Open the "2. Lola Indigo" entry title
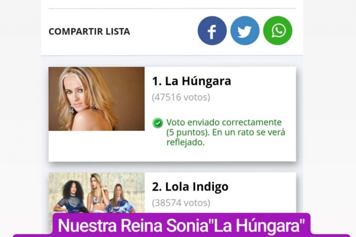Screen dimensions: 356x237 point(190,187)
